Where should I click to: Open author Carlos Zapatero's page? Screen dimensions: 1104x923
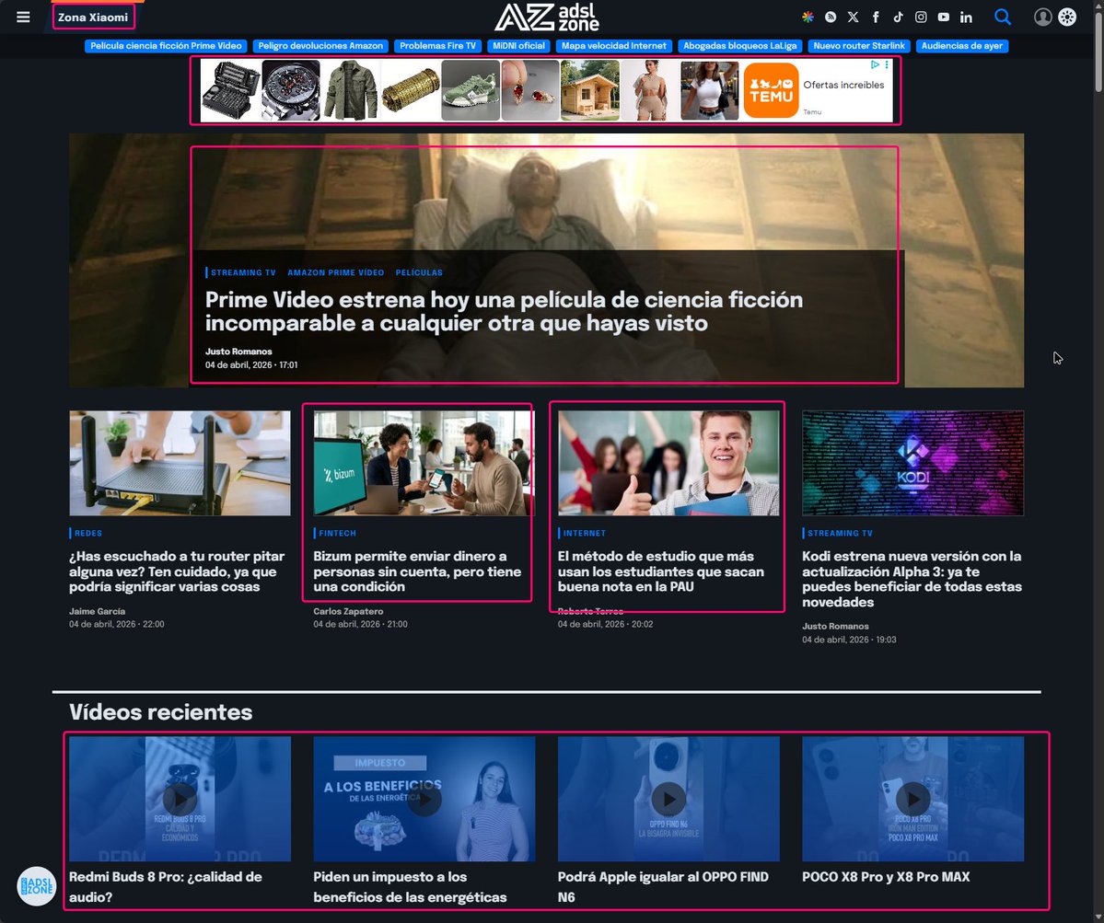pos(349,611)
